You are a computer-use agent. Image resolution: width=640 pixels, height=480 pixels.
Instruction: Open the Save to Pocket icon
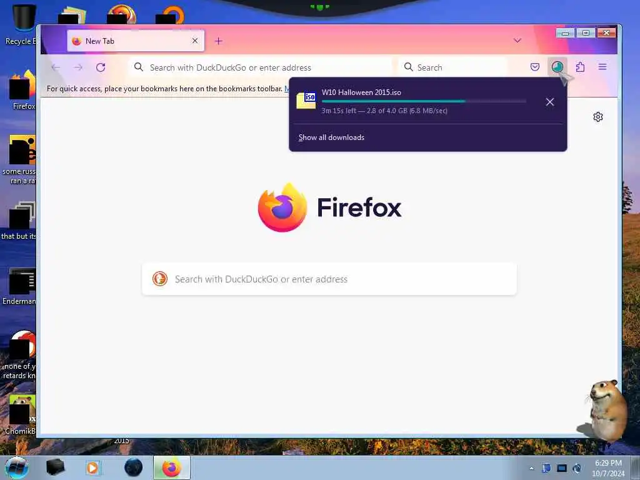pos(535,67)
